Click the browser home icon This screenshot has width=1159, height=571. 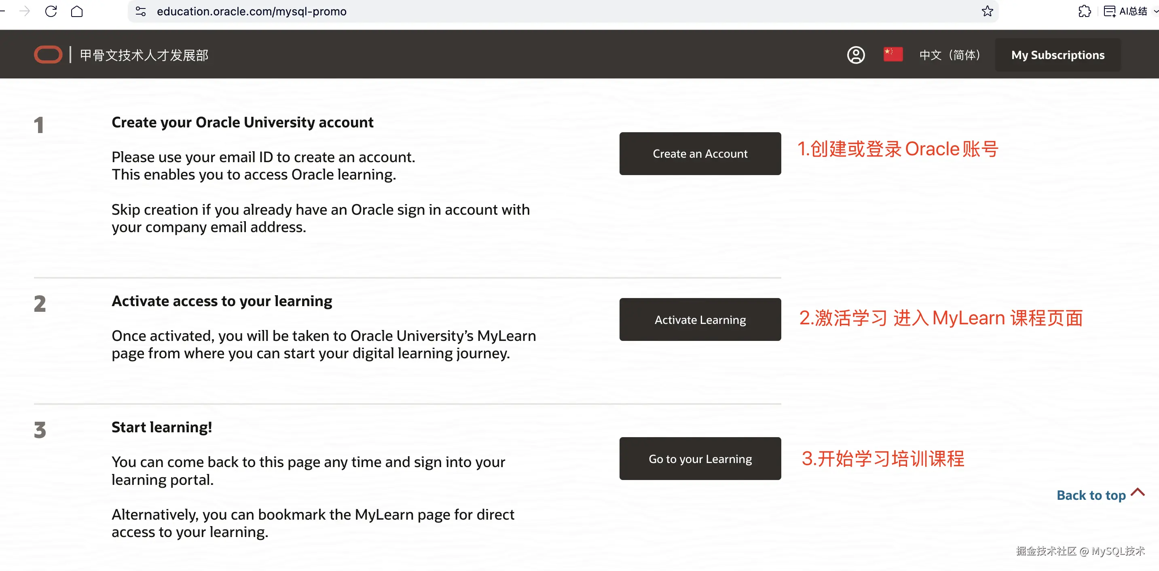pos(77,11)
